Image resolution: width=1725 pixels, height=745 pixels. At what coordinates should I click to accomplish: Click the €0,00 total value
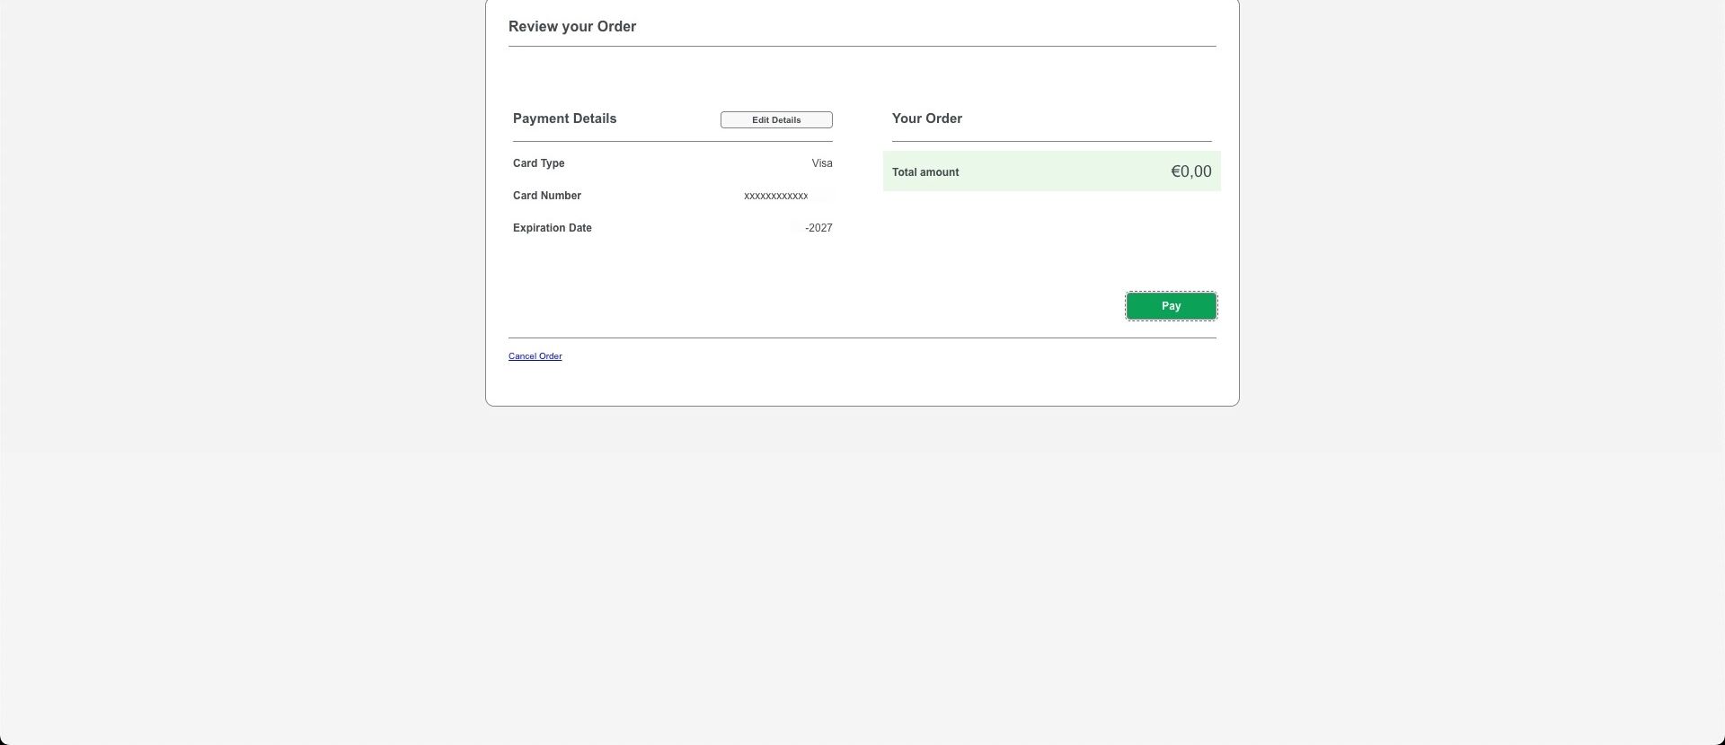click(x=1190, y=171)
